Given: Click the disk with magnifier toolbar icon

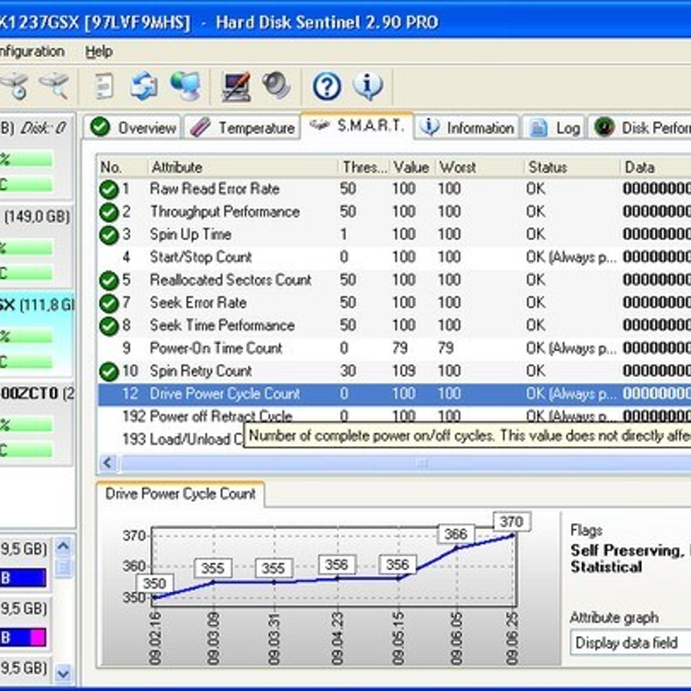Looking at the screenshot, I should [x=55, y=86].
